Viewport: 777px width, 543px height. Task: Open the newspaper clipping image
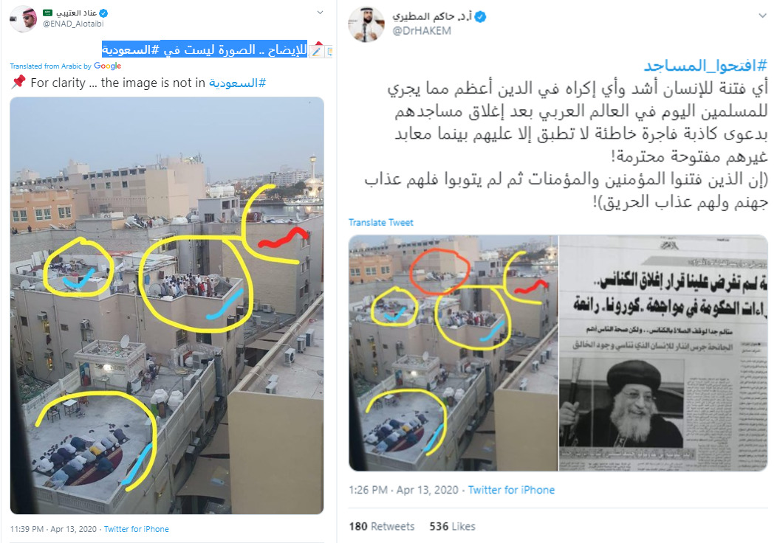663,353
